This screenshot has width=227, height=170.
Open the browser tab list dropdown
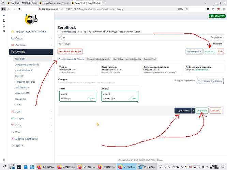point(205,3)
